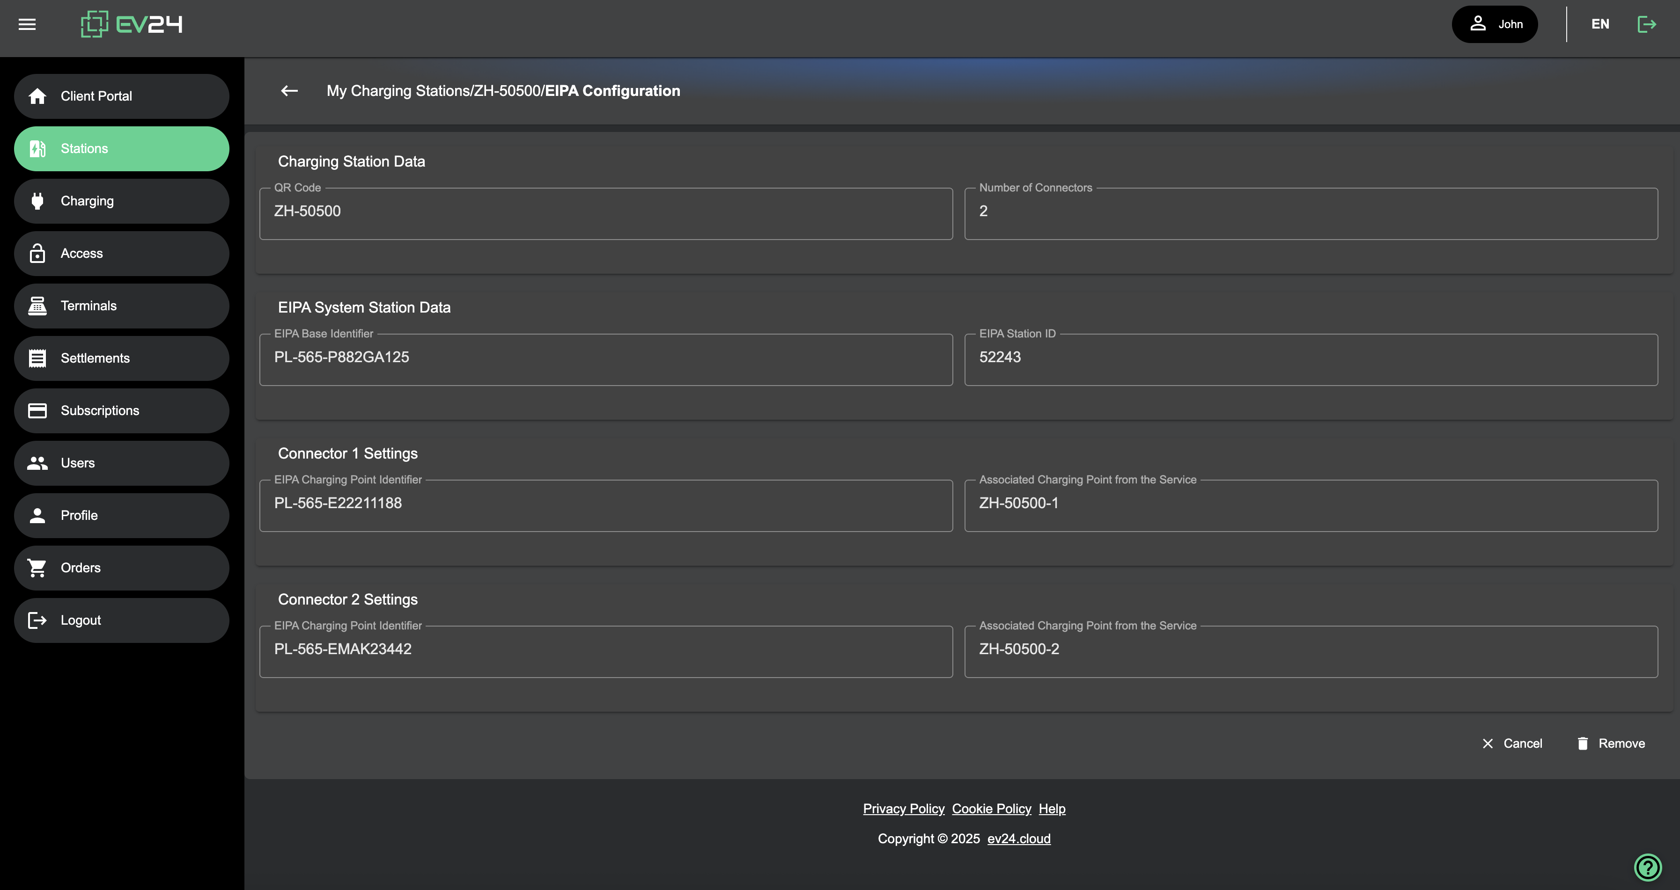Image resolution: width=1680 pixels, height=890 pixels.
Task: Click the Privacy Policy link
Action: pyautogui.click(x=903, y=809)
